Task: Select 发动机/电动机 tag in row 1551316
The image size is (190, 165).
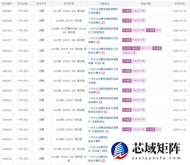Action: (x=131, y=48)
